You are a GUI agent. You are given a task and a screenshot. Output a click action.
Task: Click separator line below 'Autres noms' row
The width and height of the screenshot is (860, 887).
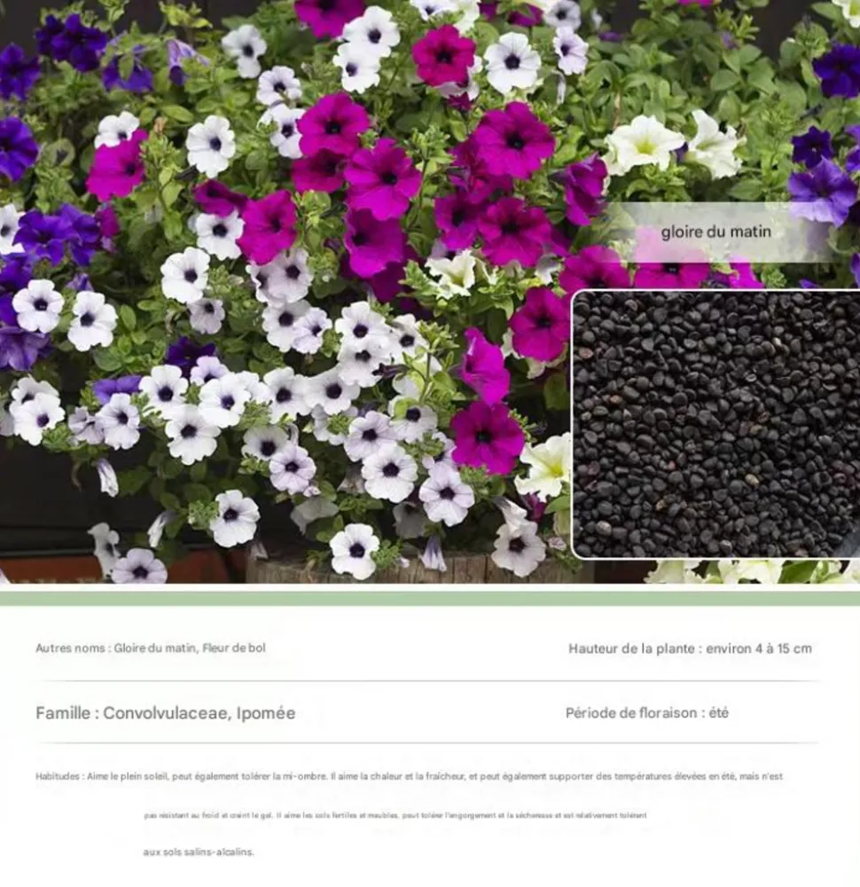430,681
